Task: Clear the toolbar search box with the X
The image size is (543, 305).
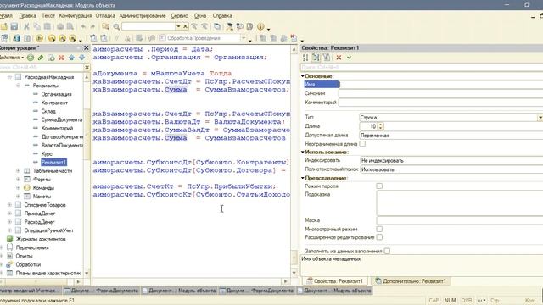Action: click(185, 26)
